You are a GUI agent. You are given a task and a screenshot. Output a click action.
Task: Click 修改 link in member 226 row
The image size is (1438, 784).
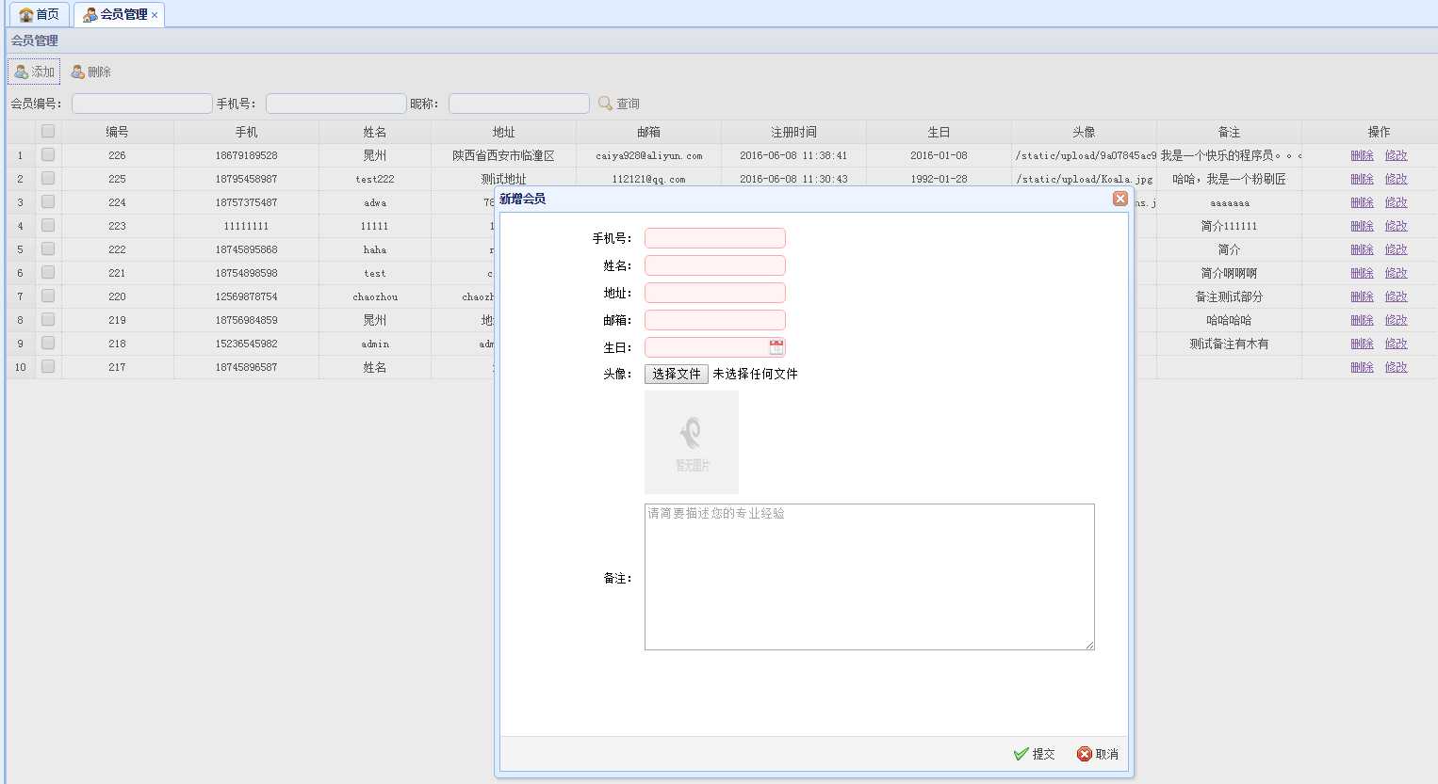pos(1396,155)
